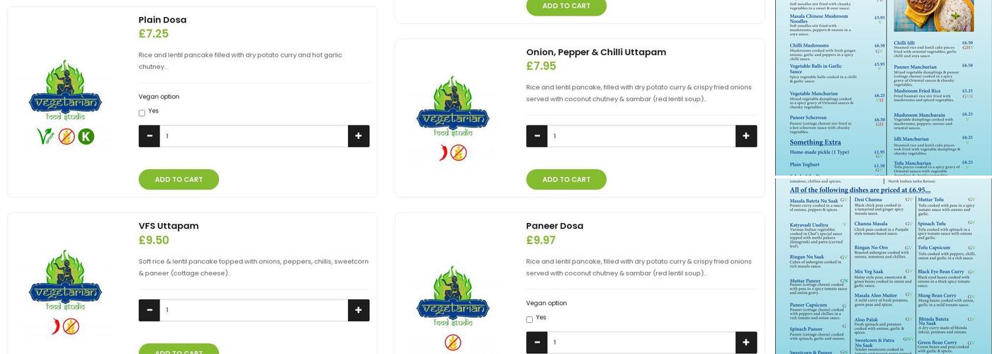This screenshot has height=354, width=992.
Task: Increase VFS Uttapam quantity with plus
Action: coord(359,310)
